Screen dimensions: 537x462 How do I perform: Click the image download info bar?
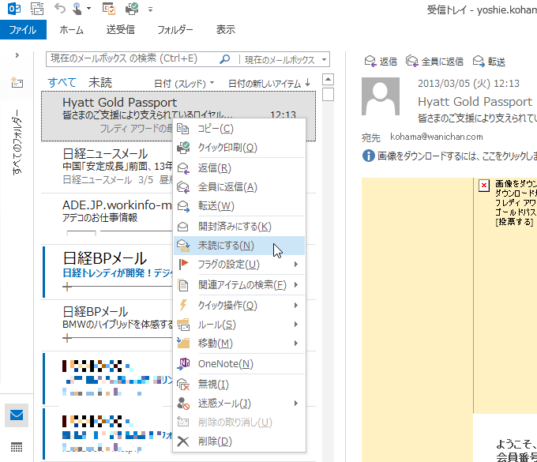[x=449, y=156]
